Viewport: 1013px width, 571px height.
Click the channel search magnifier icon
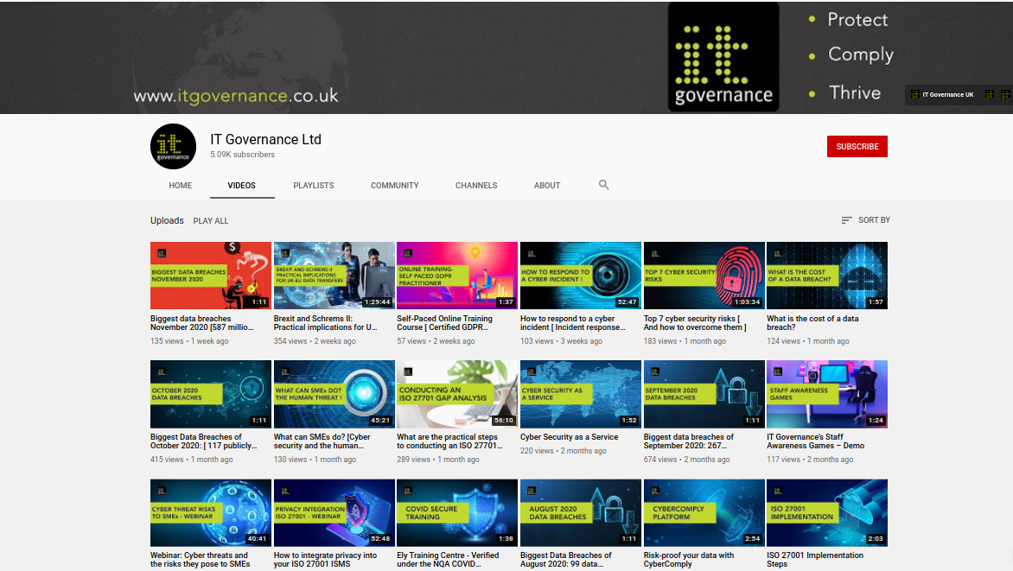pos(603,185)
